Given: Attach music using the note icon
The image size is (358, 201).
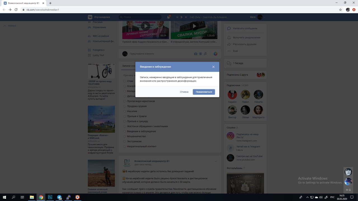Looking at the screenshot, I should click(205, 54).
